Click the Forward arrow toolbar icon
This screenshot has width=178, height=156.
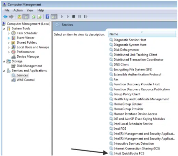tap(11, 17)
